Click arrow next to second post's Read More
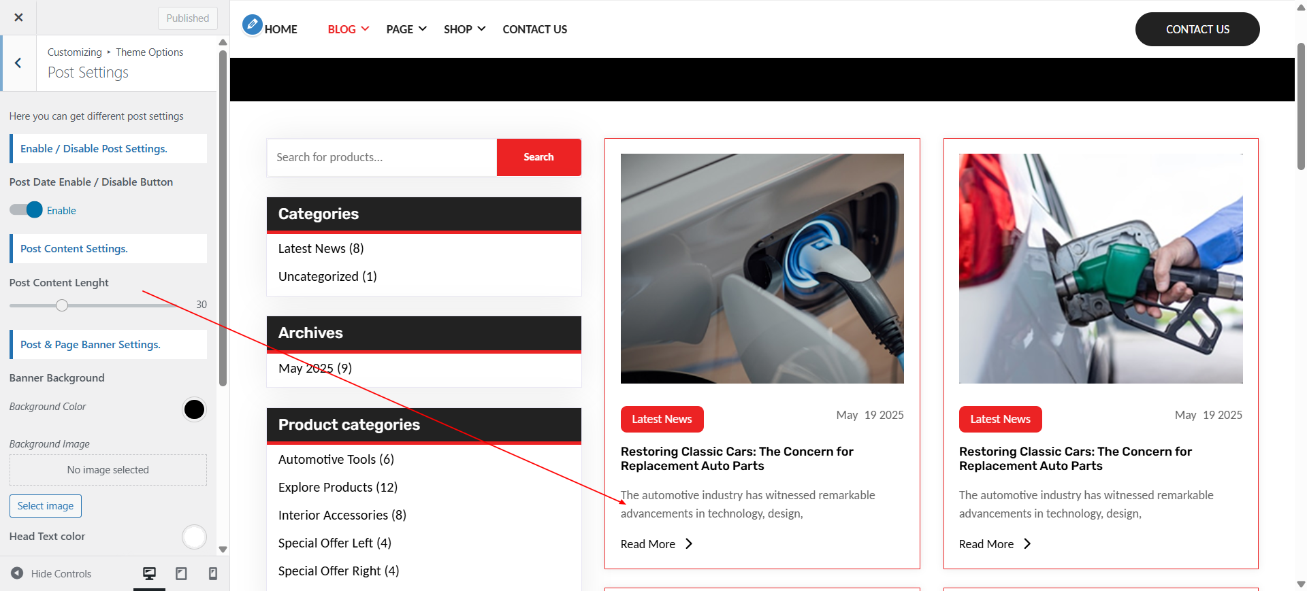 tap(1027, 543)
